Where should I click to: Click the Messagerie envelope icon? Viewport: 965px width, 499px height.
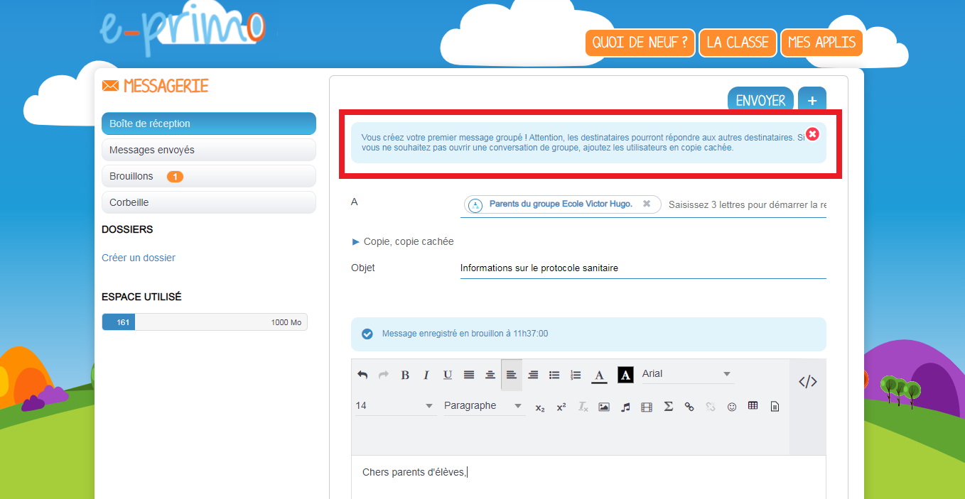(x=110, y=86)
